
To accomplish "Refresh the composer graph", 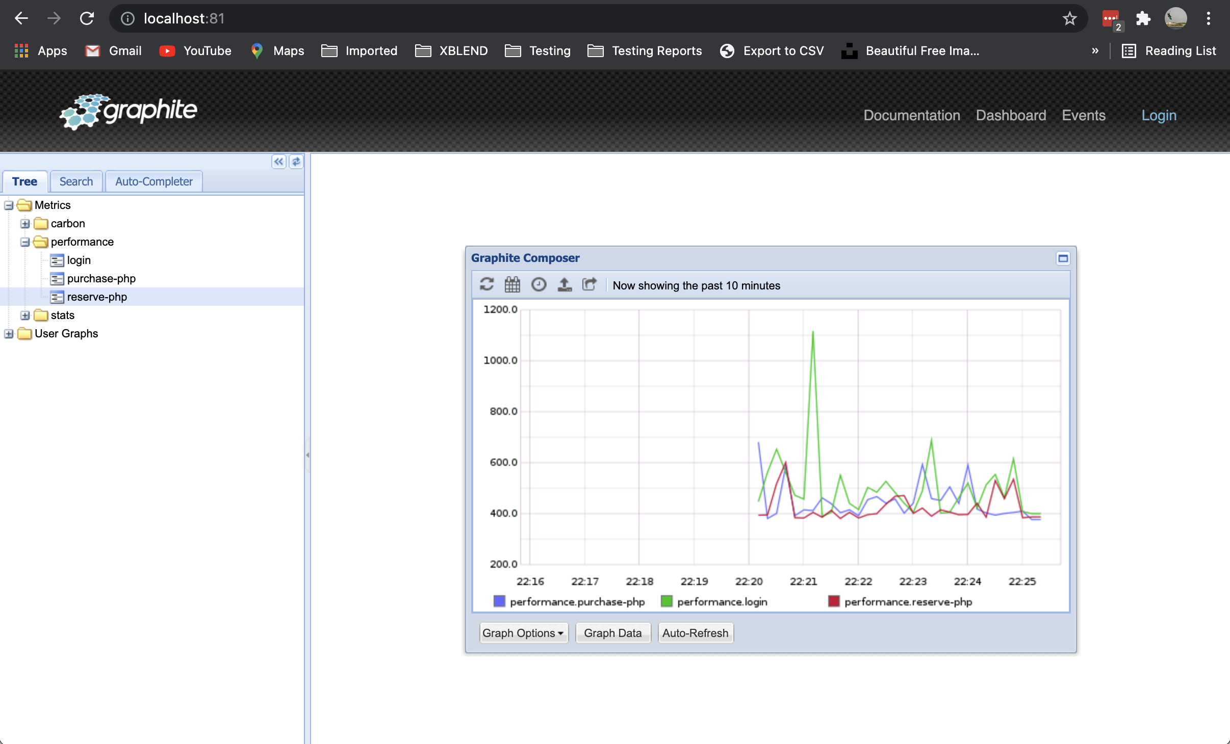I will click(x=487, y=284).
